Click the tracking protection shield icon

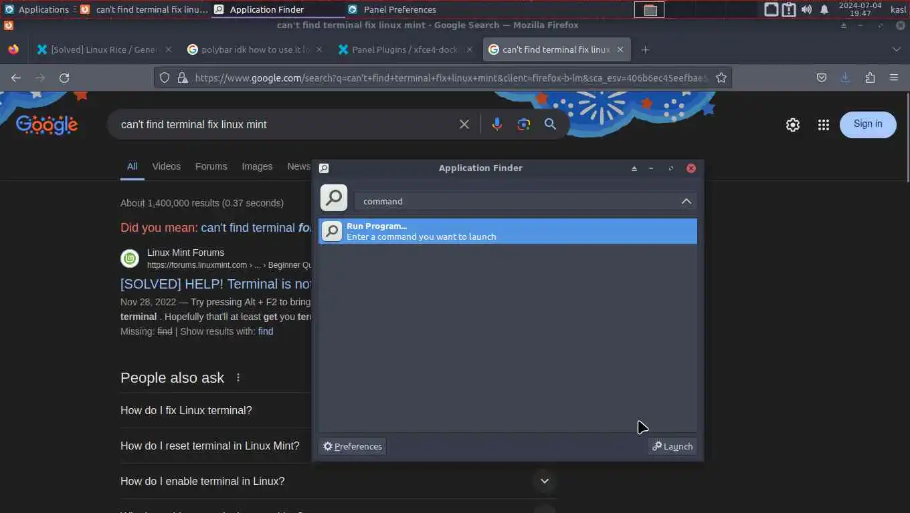tap(165, 78)
